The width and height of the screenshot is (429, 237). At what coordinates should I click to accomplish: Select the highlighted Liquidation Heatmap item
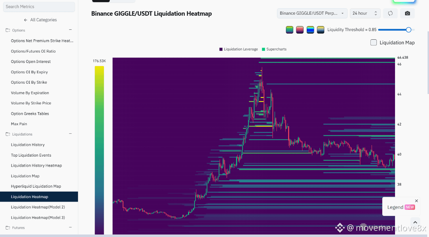(39, 197)
